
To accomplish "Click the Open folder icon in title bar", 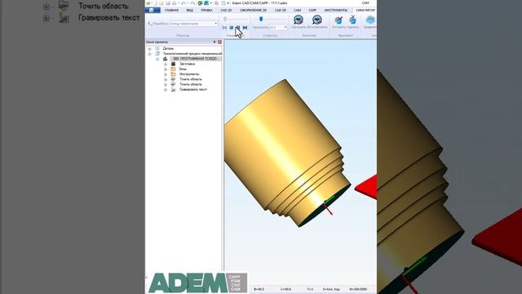I will point(161,3).
